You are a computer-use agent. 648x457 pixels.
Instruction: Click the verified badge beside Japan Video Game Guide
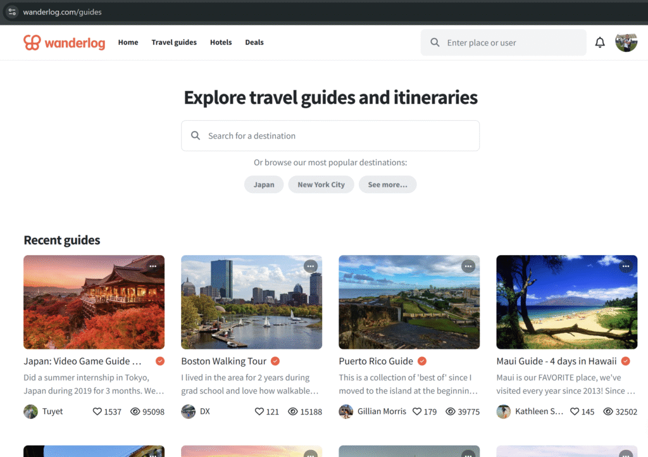pyautogui.click(x=160, y=361)
